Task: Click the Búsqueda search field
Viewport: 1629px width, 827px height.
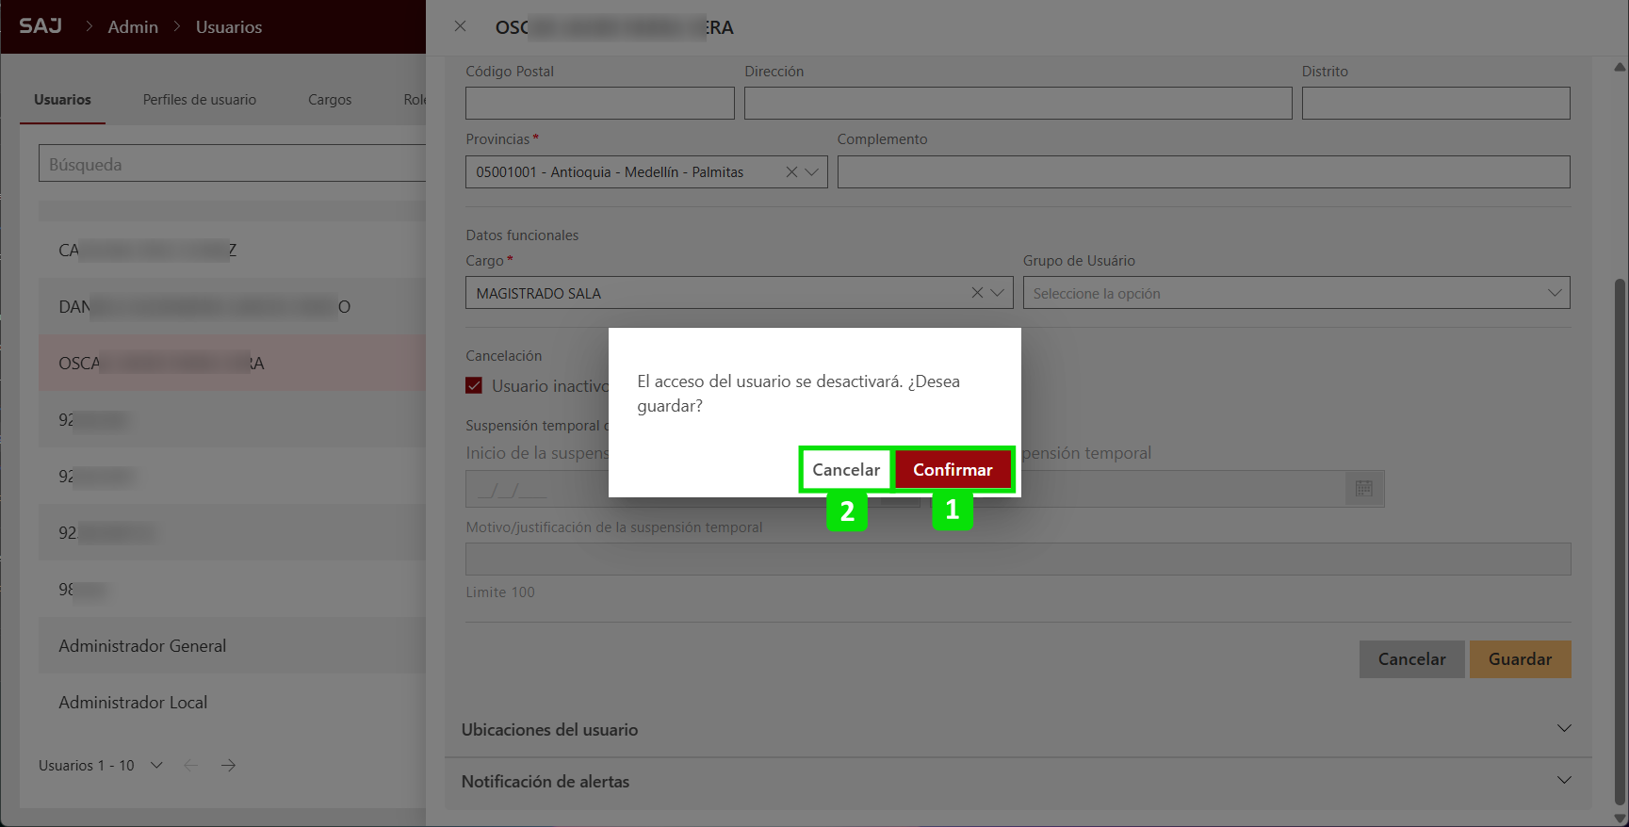Action: click(x=231, y=164)
